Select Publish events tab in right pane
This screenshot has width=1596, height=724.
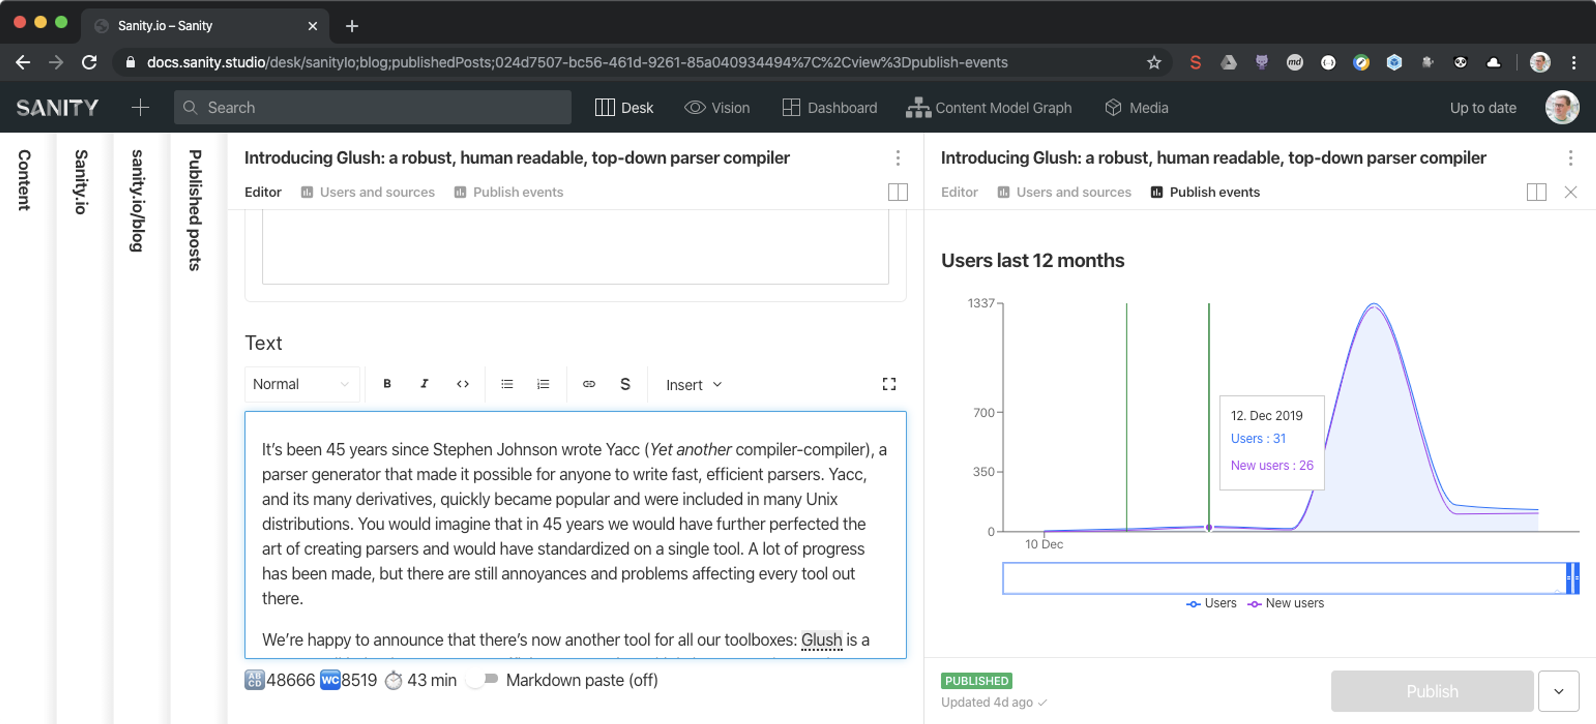tap(1205, 192)
